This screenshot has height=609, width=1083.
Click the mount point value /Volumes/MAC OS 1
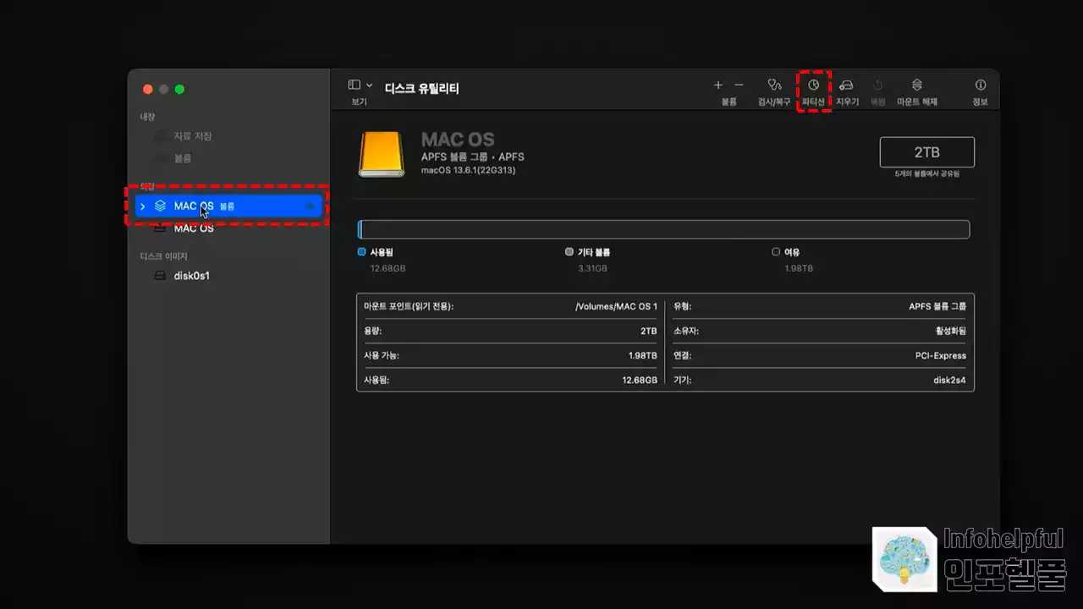click(616, 306)
